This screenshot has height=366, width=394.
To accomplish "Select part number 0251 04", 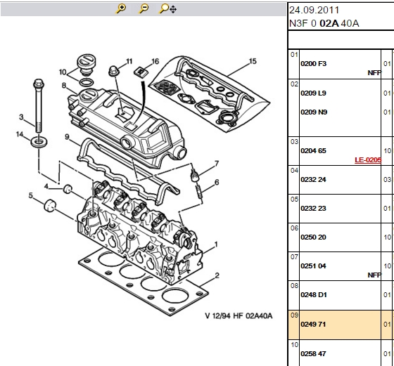I will click(313, 266).
